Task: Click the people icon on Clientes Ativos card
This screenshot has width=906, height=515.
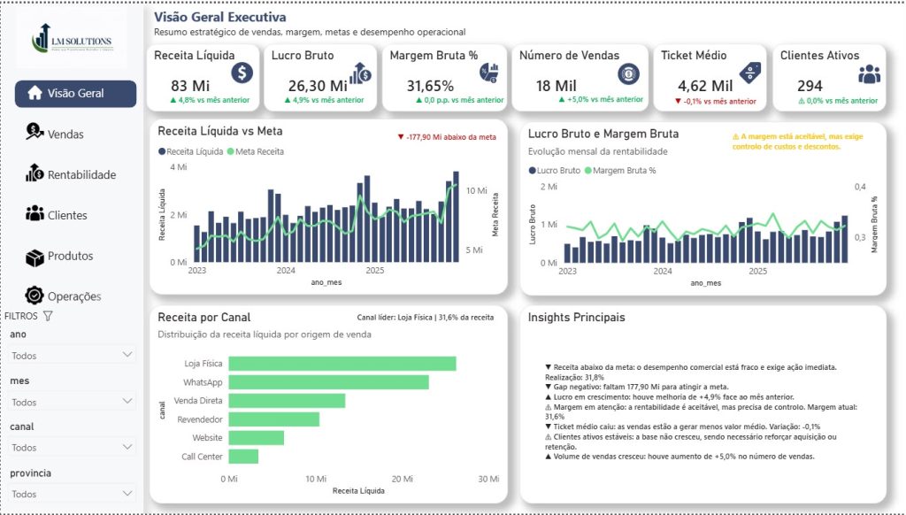Action: point(869,74)
